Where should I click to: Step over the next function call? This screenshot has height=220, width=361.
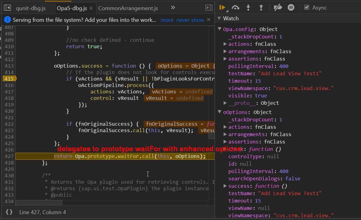pyautogui.click(x=235, y=8)
